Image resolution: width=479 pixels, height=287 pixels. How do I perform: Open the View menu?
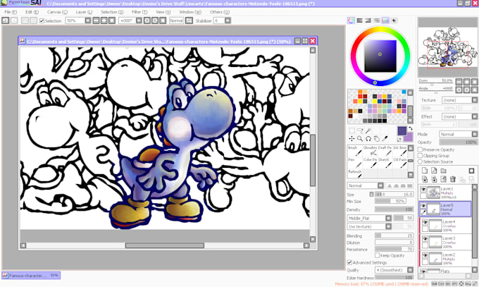click(x=163, y=12)
